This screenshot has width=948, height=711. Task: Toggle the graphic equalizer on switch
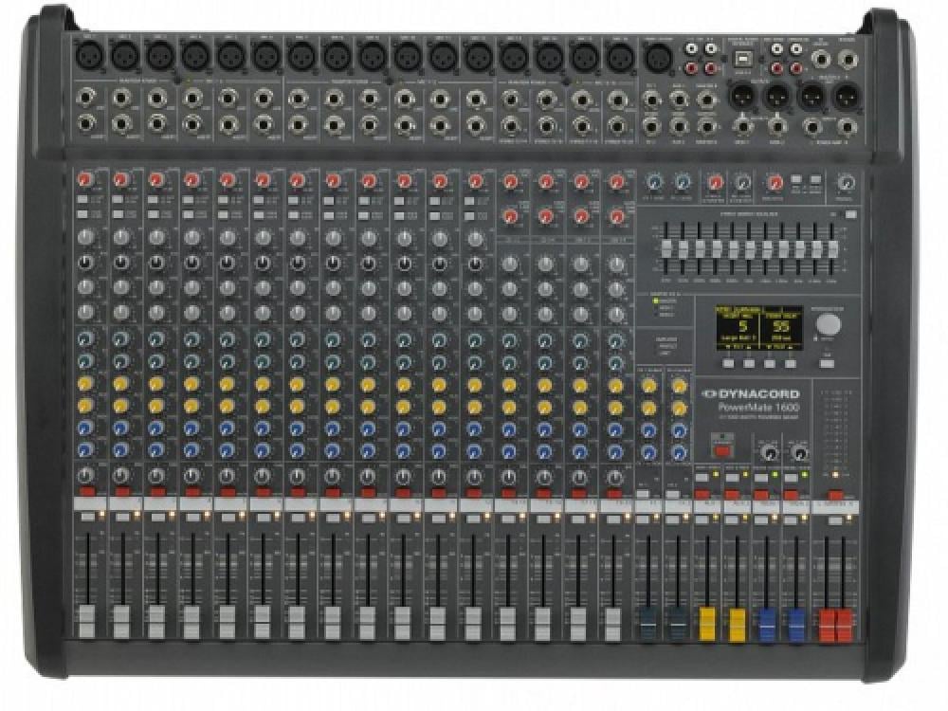point(849,216)
